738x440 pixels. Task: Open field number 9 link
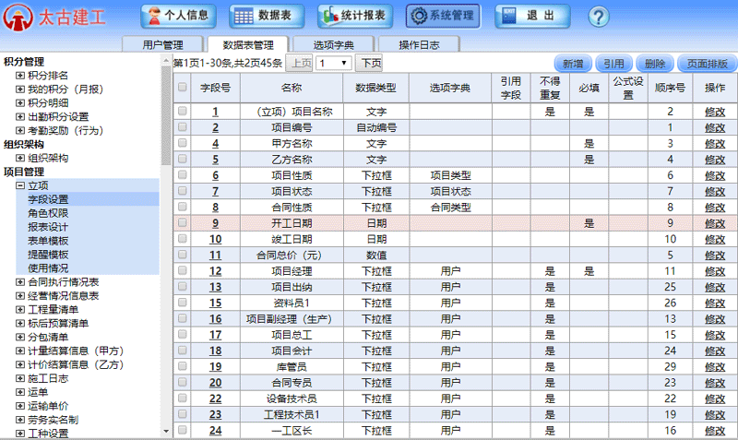click(x=215, y=223)
